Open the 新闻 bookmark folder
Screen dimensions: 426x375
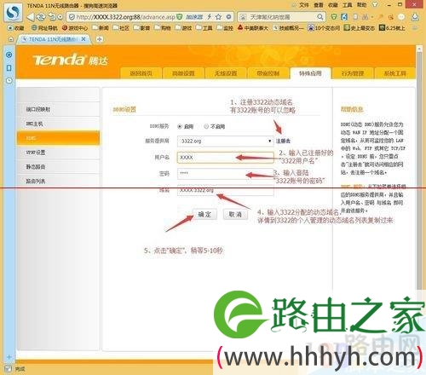click(x=101, y=28)
